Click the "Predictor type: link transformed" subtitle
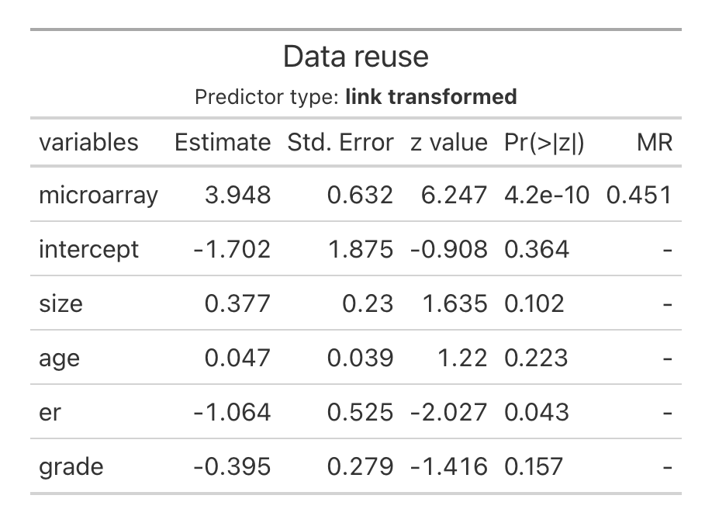Viewport: 712px width, 523px height. click(x=355, y=97)
